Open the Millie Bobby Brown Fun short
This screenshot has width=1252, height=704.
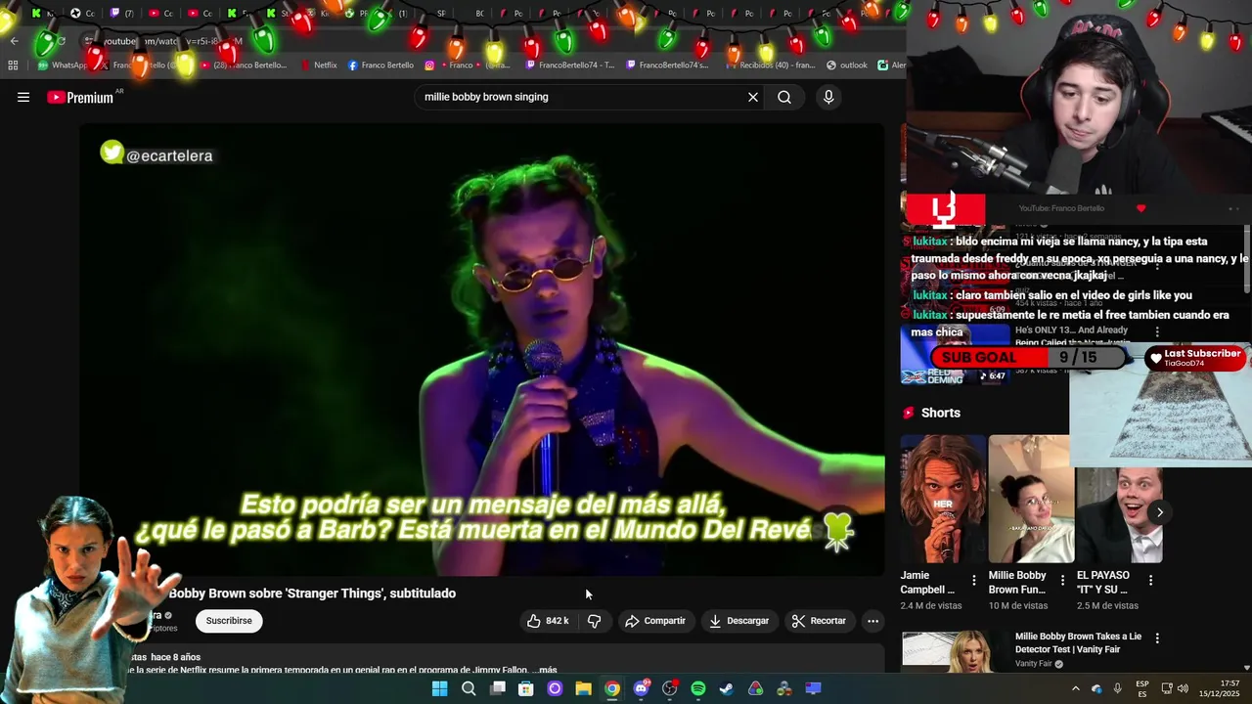[x=1031, y=500]
